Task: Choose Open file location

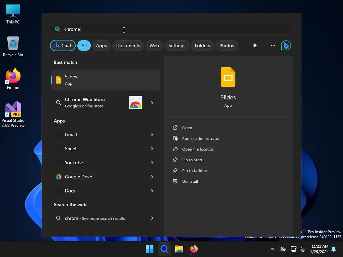Action: [x=198, y=149]
